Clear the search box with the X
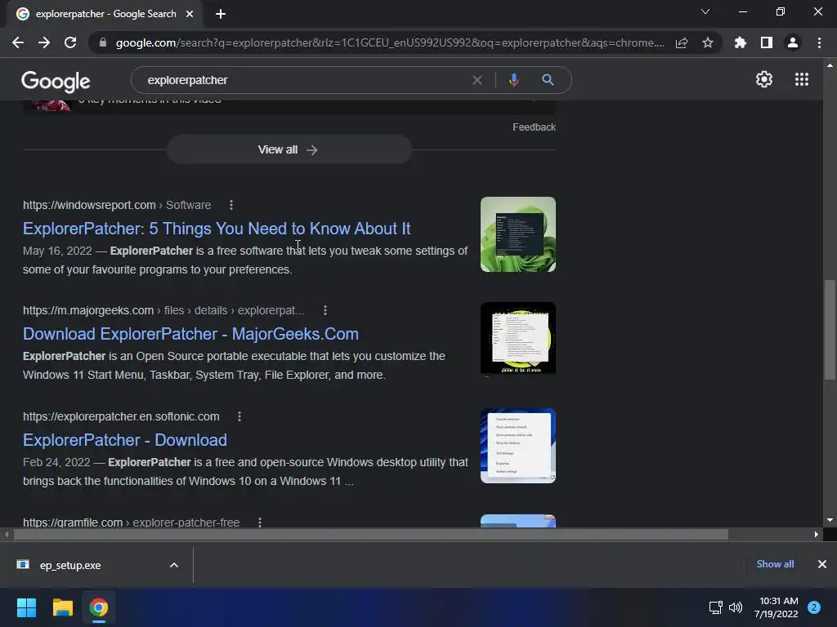 (477, 80)
